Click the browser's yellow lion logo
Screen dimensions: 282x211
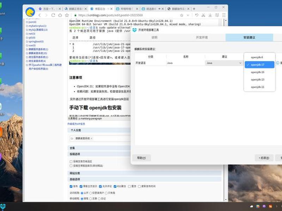pos(30,12)
